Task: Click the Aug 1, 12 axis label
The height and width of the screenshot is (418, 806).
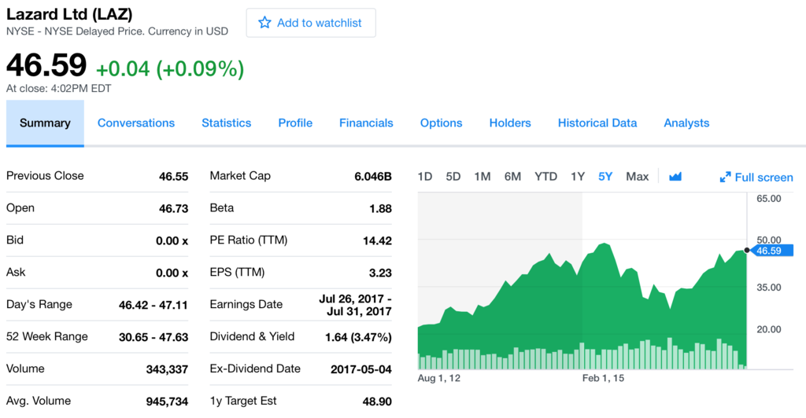Action: click(439, 379)
